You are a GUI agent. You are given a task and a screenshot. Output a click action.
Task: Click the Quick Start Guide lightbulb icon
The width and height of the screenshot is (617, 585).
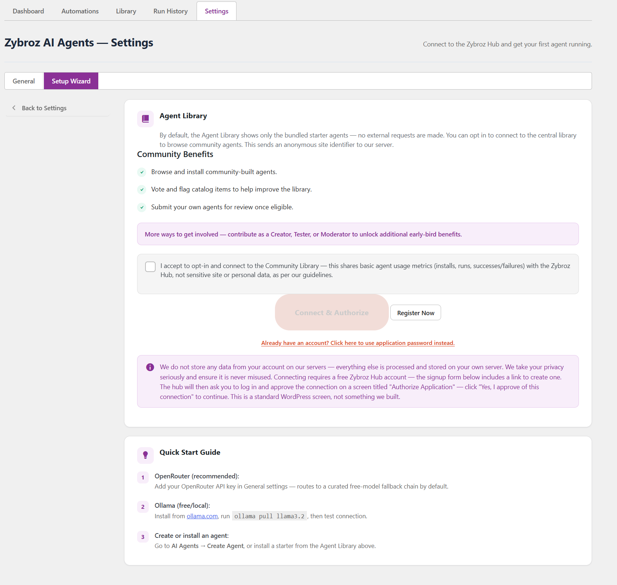tap(145, 455)
